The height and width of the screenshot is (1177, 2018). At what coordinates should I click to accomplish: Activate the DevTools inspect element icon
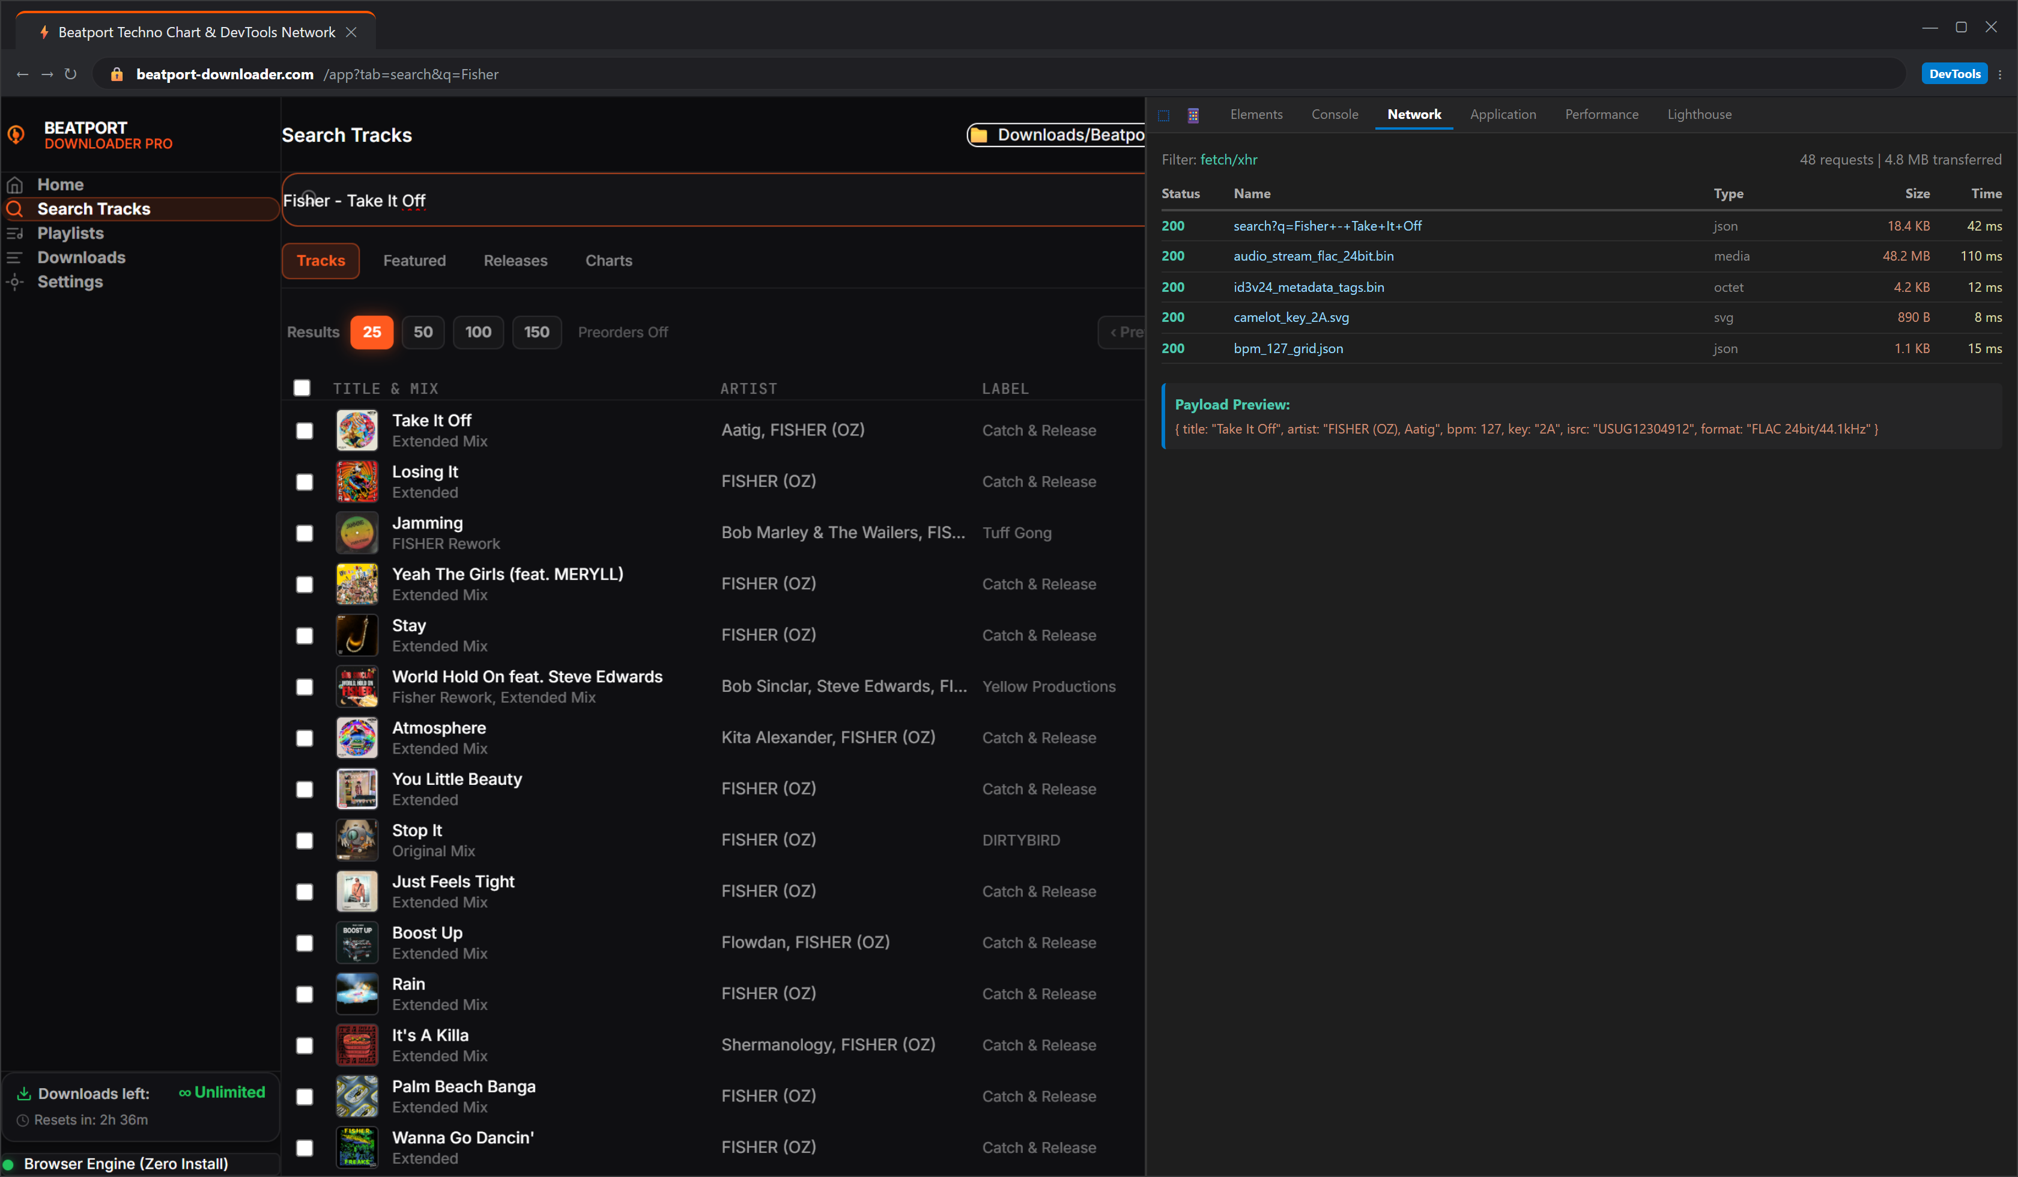tap(1163, 115)
